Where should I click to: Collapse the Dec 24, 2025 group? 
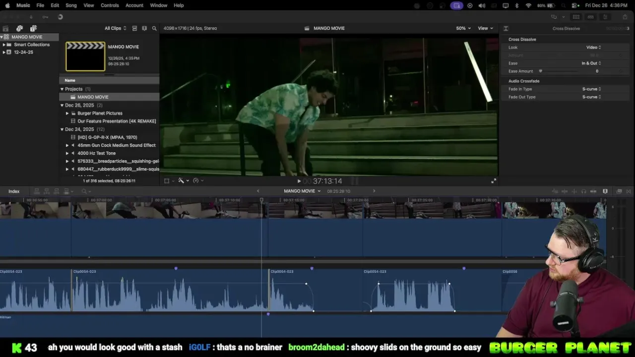pyautogui.click(x=62, y=129)
